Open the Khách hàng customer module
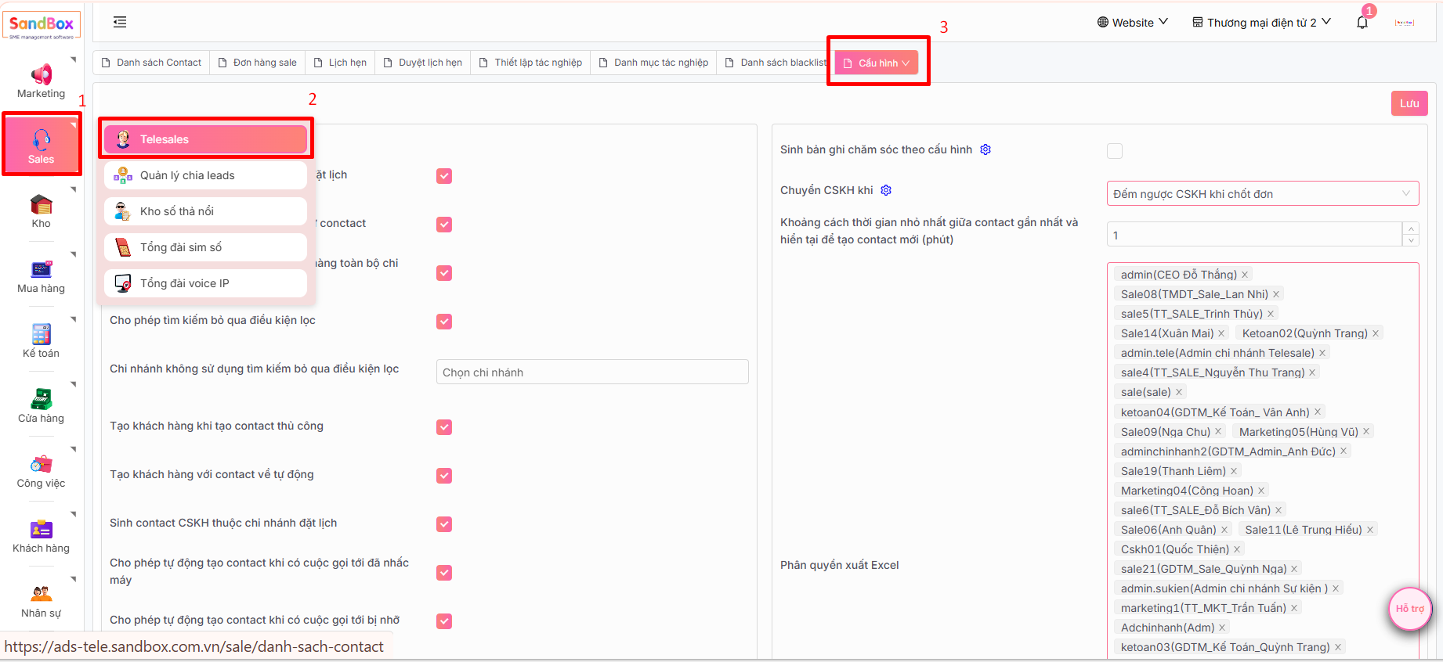Viewport: 1443px width, 662px height. pyautogui.click(x=41, y=536)
